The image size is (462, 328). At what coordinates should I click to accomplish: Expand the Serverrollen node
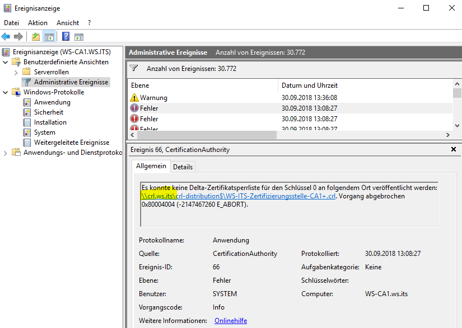pos(16,72)
